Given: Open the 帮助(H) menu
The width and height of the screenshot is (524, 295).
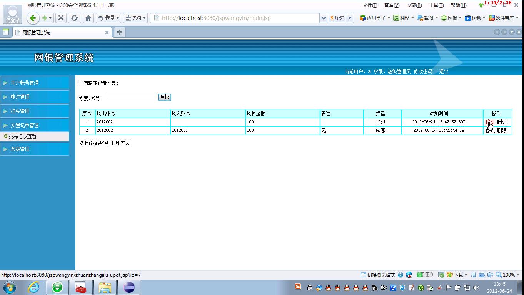Looking at the screenshot, I should pos(459,5).
